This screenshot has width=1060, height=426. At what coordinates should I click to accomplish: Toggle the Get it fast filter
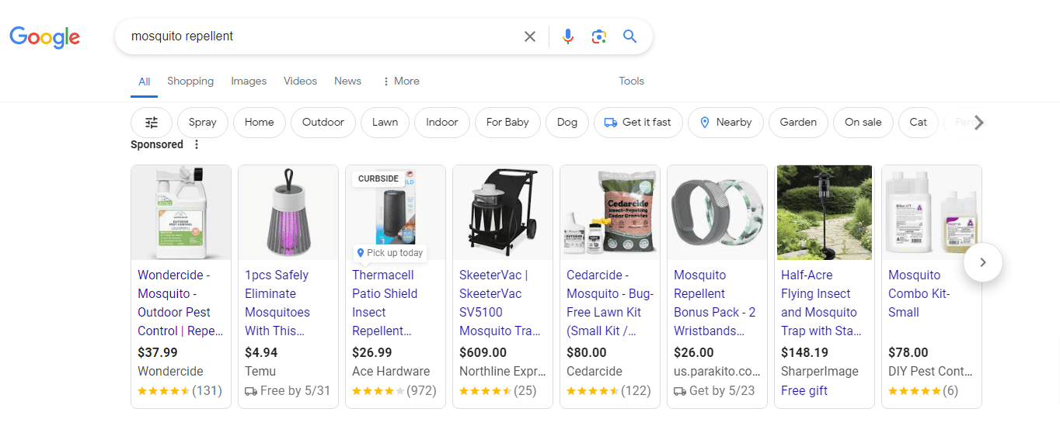click(x=638, y=123)
